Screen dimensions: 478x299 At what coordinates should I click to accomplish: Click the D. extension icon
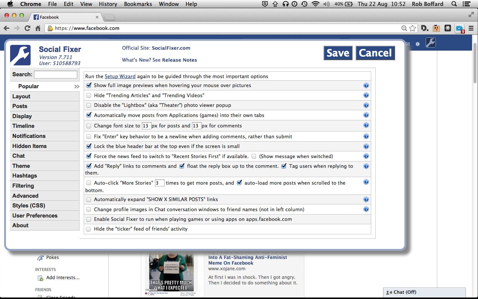click(425, 28)
